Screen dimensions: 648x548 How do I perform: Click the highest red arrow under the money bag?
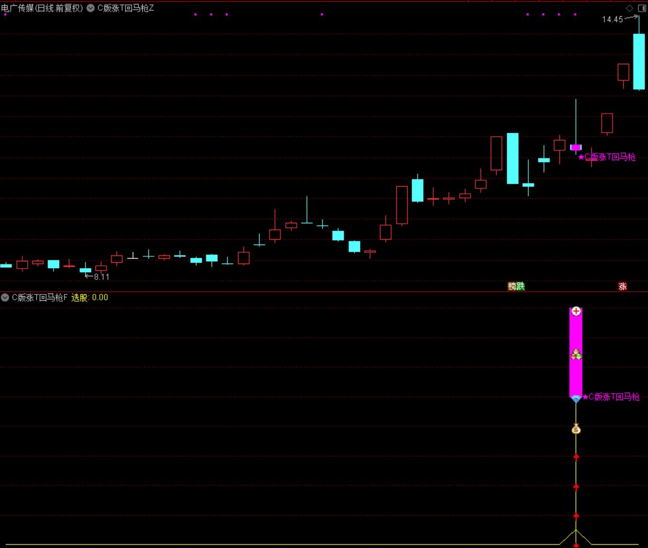click(x=576, y=457)
